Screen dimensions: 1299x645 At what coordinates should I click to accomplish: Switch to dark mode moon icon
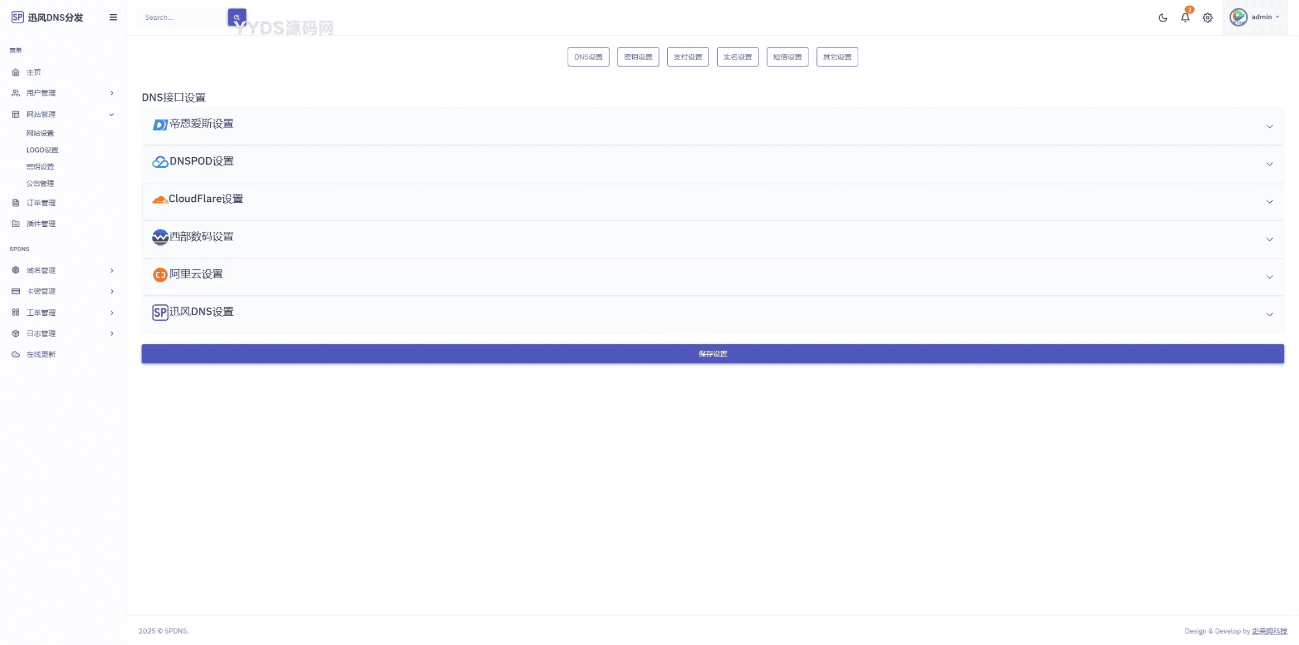pyautogui.click(x=1163, y=18)
